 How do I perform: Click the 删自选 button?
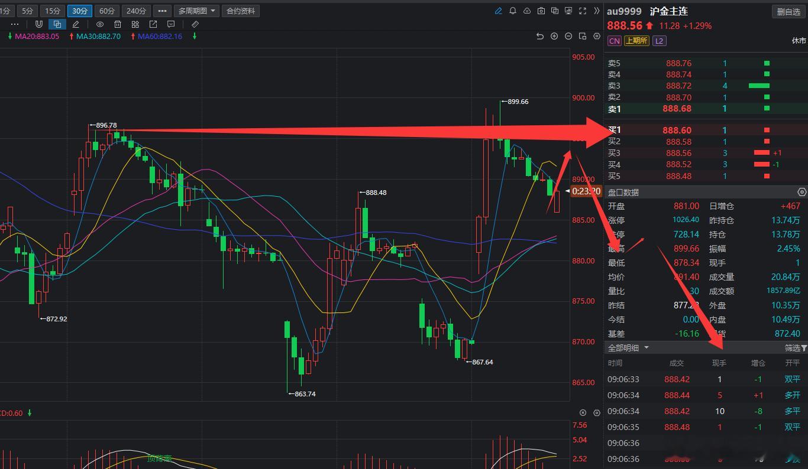(788, 12)
